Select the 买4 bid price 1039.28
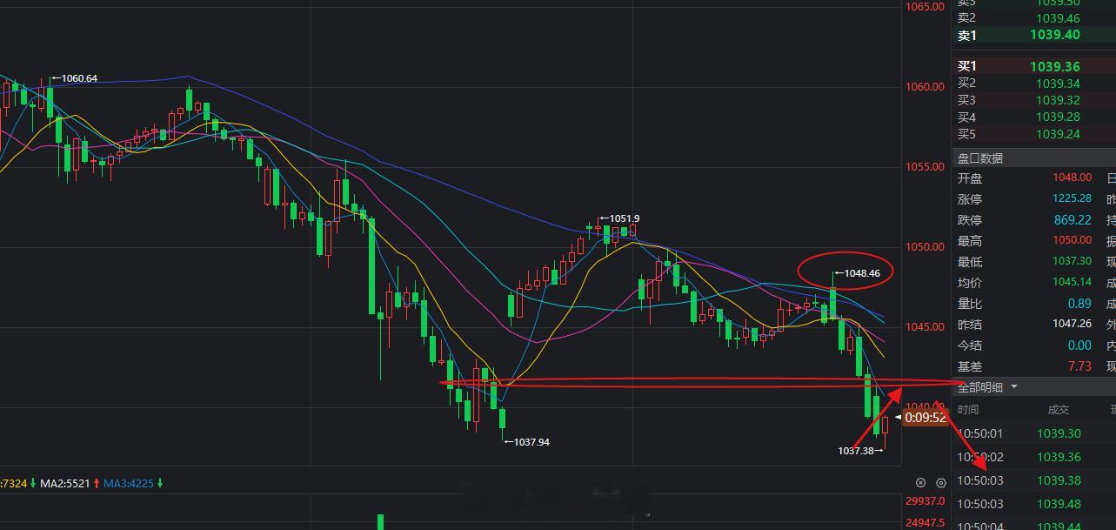 coord(1058,117)
